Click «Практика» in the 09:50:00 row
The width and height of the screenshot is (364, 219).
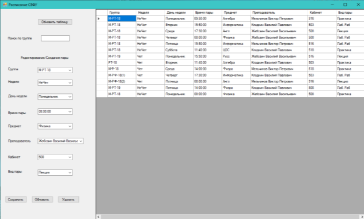pos(350,18)
